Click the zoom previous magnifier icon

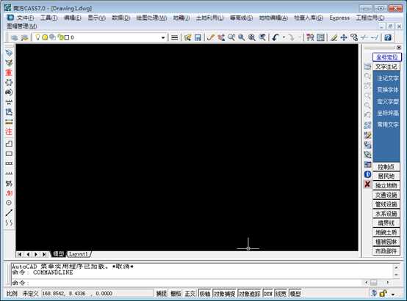click(x=262, y=38)
